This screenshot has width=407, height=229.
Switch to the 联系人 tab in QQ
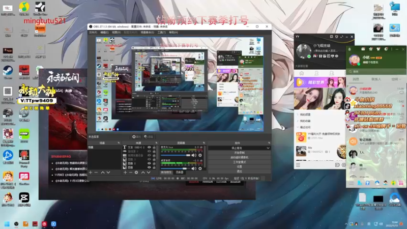point(376,79)
